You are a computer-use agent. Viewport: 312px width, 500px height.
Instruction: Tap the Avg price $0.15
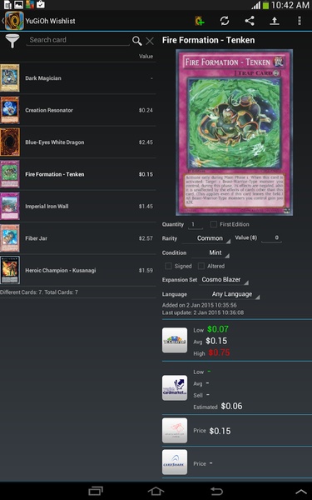coord(216,341)
